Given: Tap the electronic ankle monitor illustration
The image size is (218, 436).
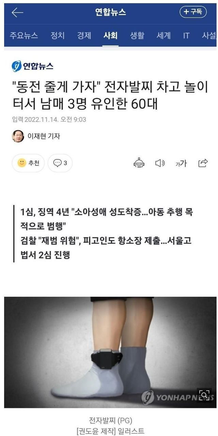Looking at the screenshot, I should (110, 352).
